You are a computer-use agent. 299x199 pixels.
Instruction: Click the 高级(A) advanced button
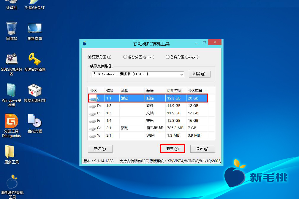pyautogui.click(x=100, y=149)
